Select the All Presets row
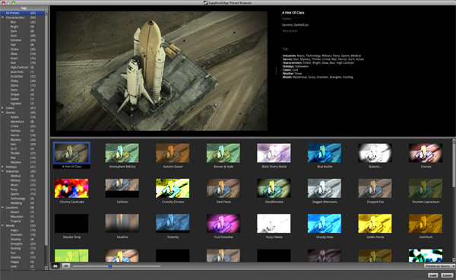456x280 pixels. click(22, 13)
